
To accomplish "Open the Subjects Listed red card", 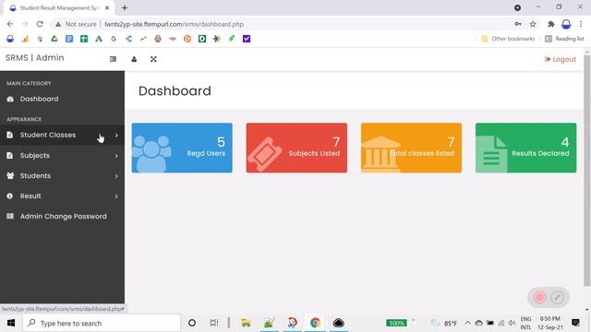I will tap(296, 148).
